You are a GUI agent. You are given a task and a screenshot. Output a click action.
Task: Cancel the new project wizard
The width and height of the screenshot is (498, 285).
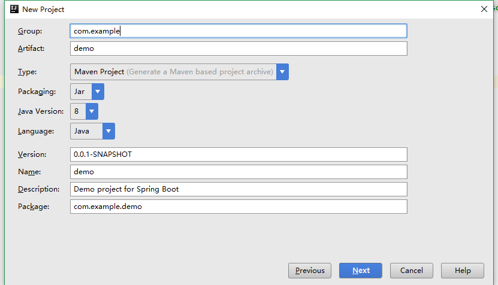coord(412,271)
